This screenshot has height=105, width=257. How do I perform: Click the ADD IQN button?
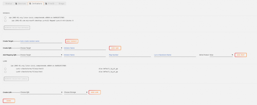pyautogui.click(x=115, y=48)
